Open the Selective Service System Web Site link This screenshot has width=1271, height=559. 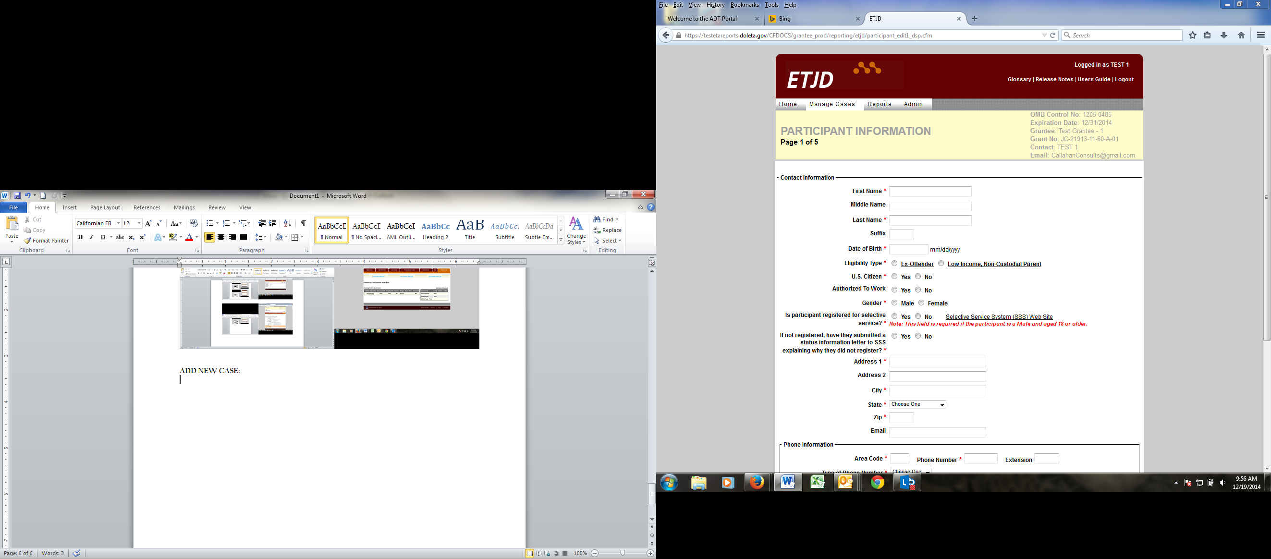click(999, 317)
